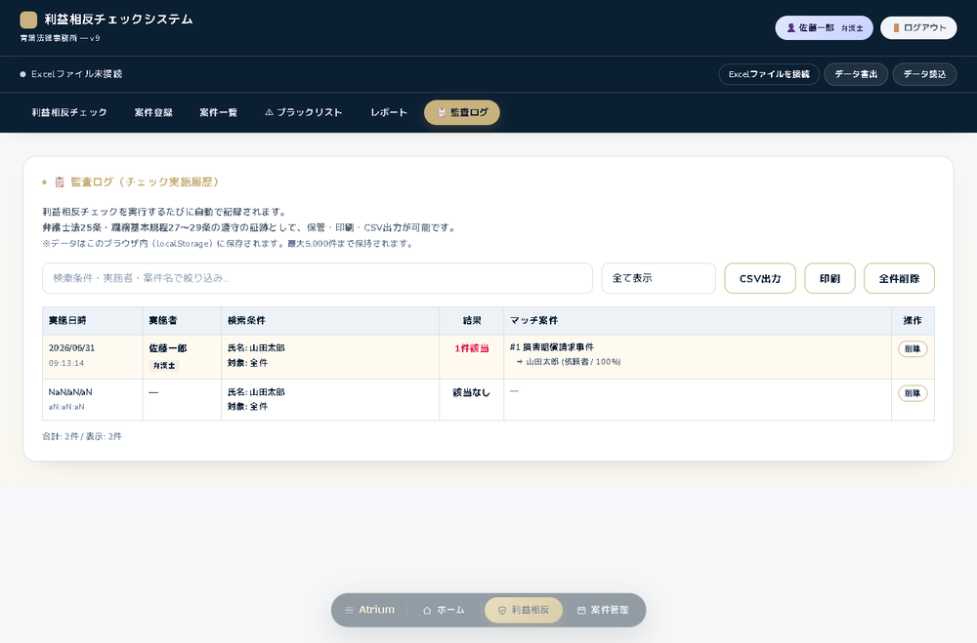Open Atrium in the bottom dock
The width and height of the screenshot is (977, 643).
tap(369, 610)
